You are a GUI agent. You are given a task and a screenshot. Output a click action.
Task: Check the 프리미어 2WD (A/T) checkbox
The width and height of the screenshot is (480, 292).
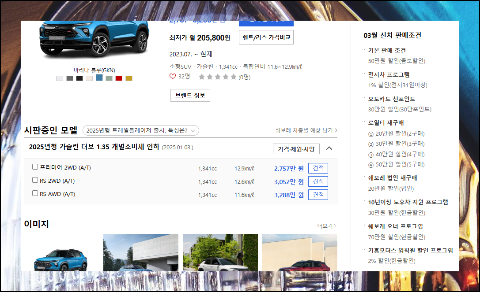point(35,167)
